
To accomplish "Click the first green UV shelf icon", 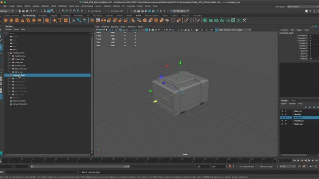I will 205,20.
